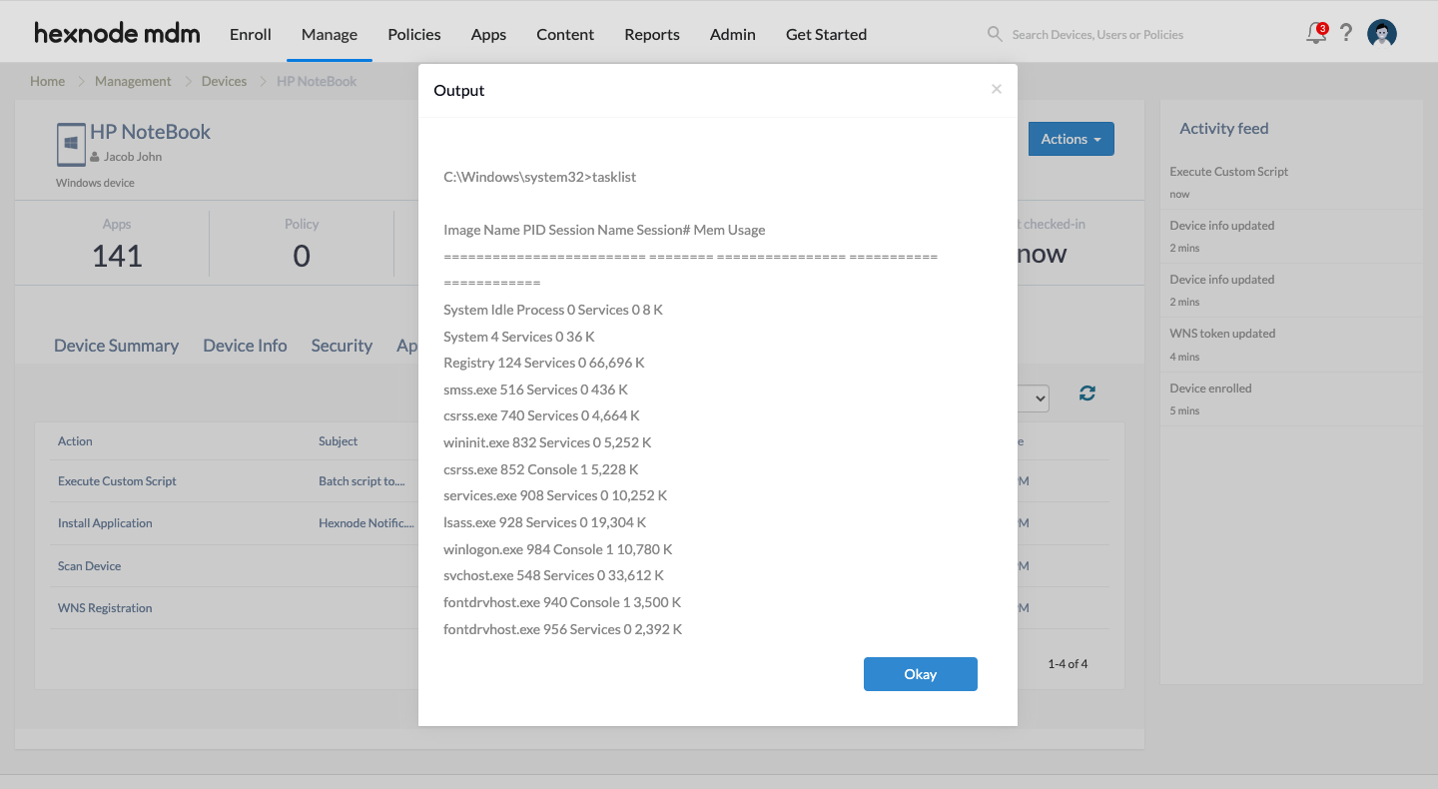Open the Content menu
Screen dimensions: 1438x789
click(x=565, y=34)
